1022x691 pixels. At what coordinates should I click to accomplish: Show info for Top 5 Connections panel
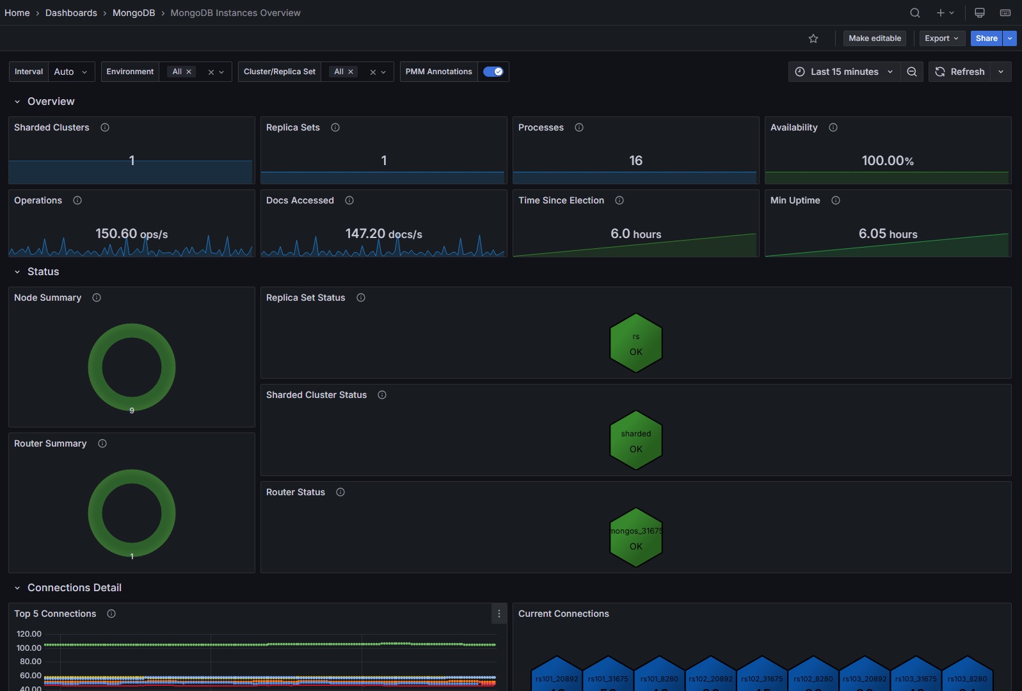tap(111, 614)
